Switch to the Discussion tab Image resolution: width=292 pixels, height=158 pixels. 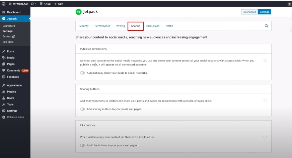point(153,26)
